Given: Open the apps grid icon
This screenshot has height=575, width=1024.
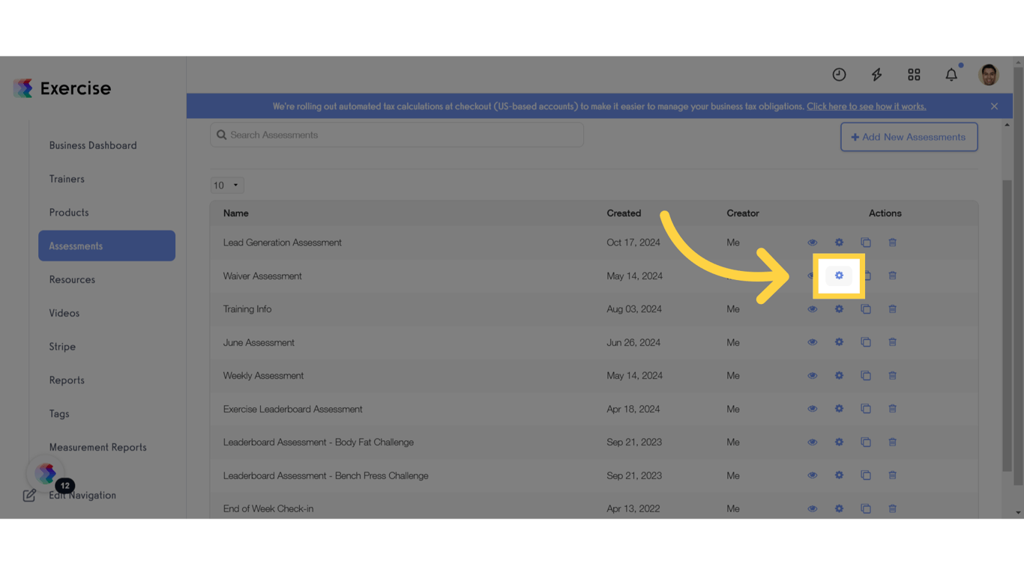Looking at the screenshot, I should click(914, 74).
